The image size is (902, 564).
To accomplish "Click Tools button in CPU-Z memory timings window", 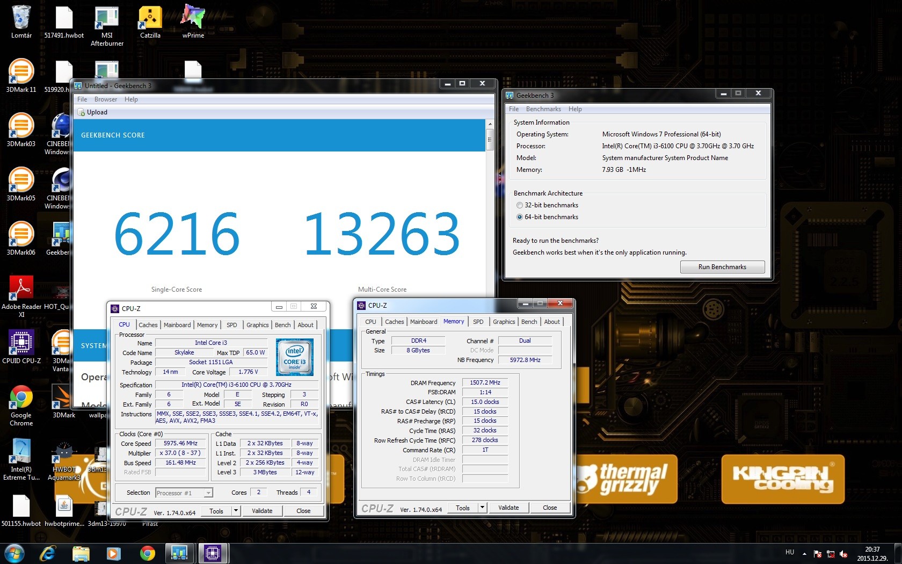I will pyautogui.click(x=463, y=508).
